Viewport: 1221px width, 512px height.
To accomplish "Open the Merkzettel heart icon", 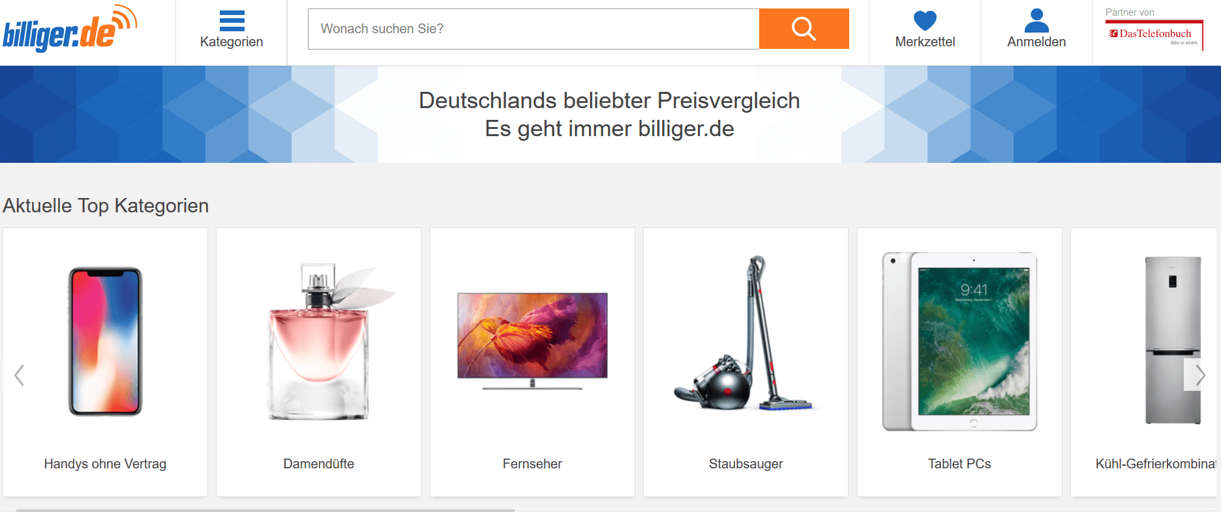I will click(x=925, y=21).
